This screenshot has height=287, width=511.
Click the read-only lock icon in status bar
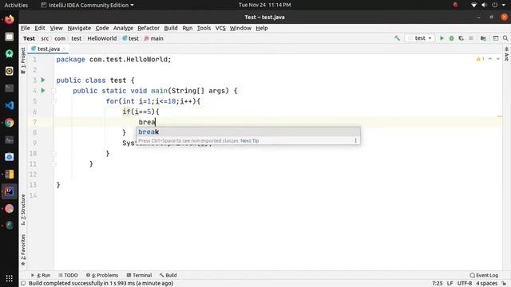(x=504, y=284)
